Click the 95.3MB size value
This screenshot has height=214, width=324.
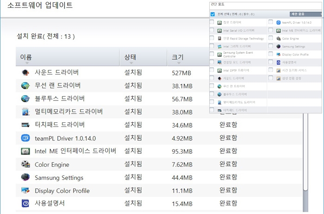pos(182,151)
